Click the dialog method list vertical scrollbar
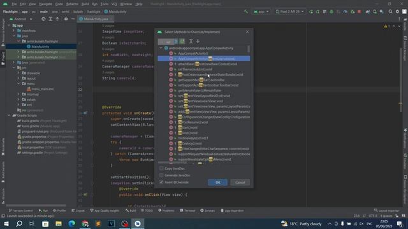Image resolution: width=408 pixels, height=229 pixels. coord(249,49)
